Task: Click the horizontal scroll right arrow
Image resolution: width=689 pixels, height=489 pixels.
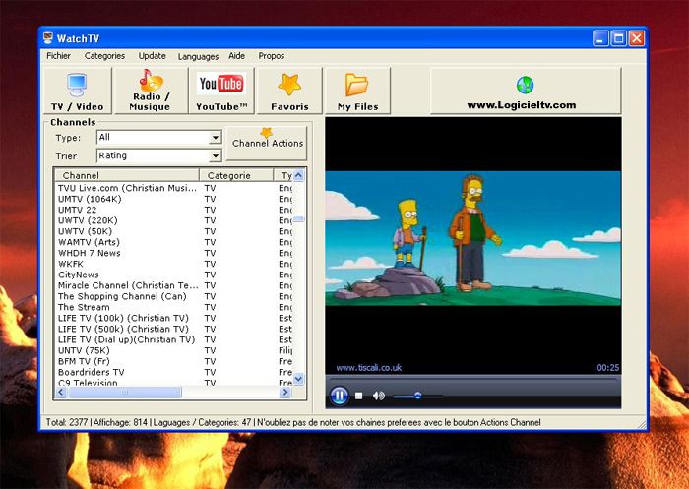Action: [285, 392]
